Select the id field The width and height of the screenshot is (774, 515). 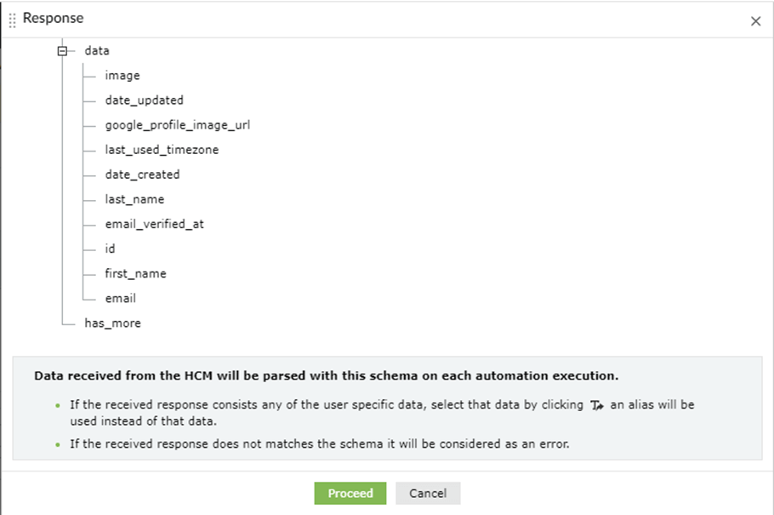pyautogui.click(x=110, y=249)
